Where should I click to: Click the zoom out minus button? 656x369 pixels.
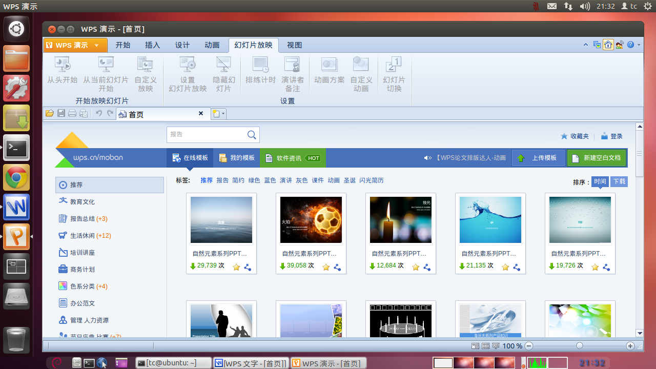tap(529, 346)
